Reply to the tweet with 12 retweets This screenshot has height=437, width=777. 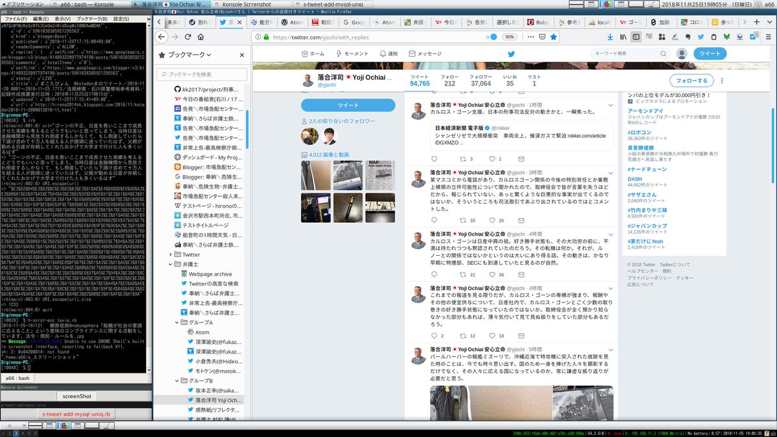point(434,336)
